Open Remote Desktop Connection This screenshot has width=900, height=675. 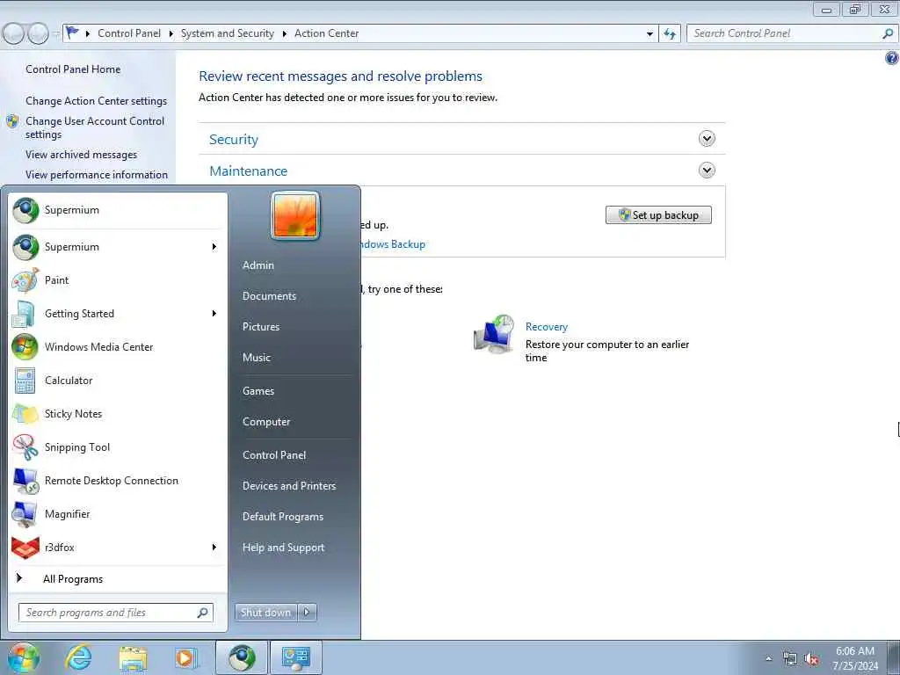click(x=118, y=481)
